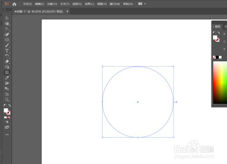The width and height of the screenshot is (227, 164).
Task: Click the bottom-right bounding box handle
Action: tap(173, 137)
